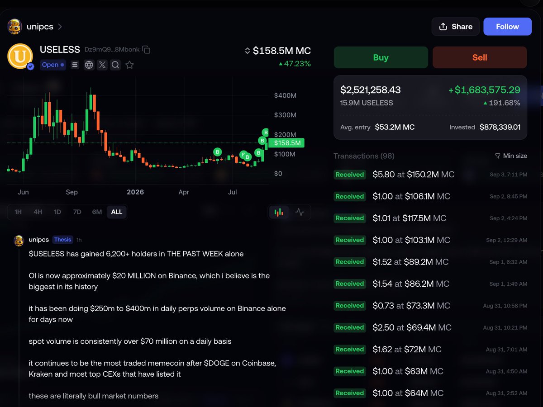Image resolution: width=543 pixels, height=407 pixels.
Task: Switch to line chart view
Action: [x=300, y=212]
